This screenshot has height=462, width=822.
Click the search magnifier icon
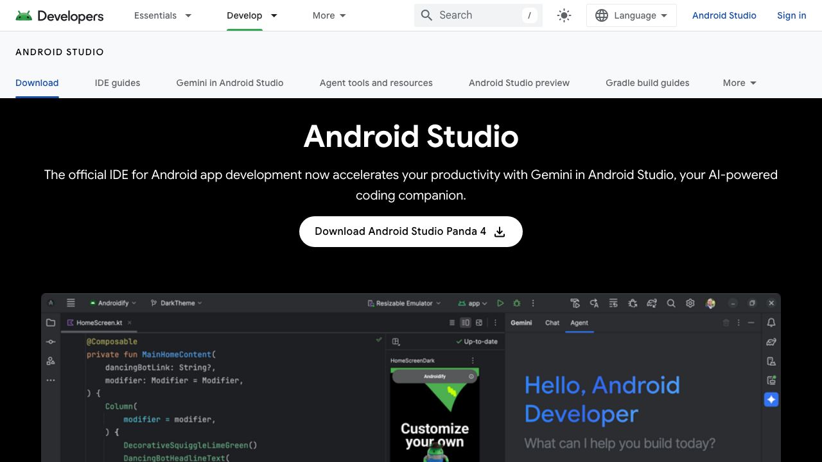[426, 15]
